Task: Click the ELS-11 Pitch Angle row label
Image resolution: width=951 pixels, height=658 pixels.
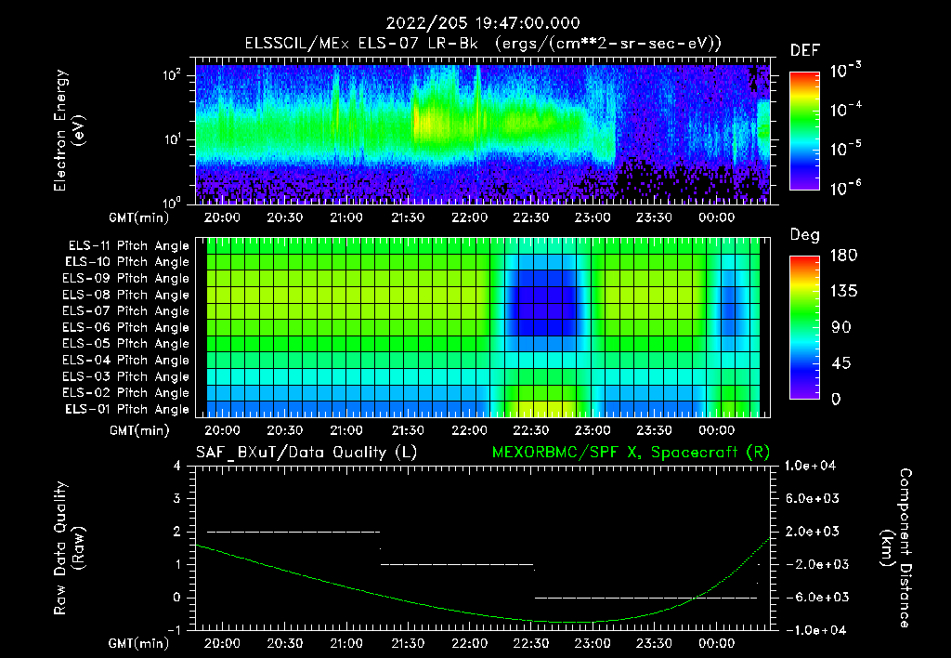Action: coord(128,246)
